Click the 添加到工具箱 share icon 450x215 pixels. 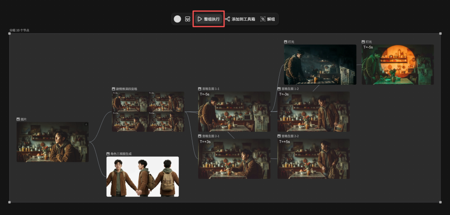click(227, 19)
